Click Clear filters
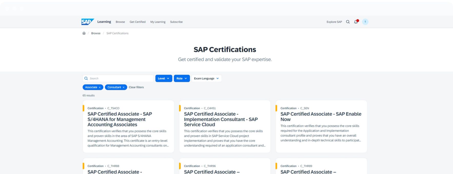 click(136, 87)
